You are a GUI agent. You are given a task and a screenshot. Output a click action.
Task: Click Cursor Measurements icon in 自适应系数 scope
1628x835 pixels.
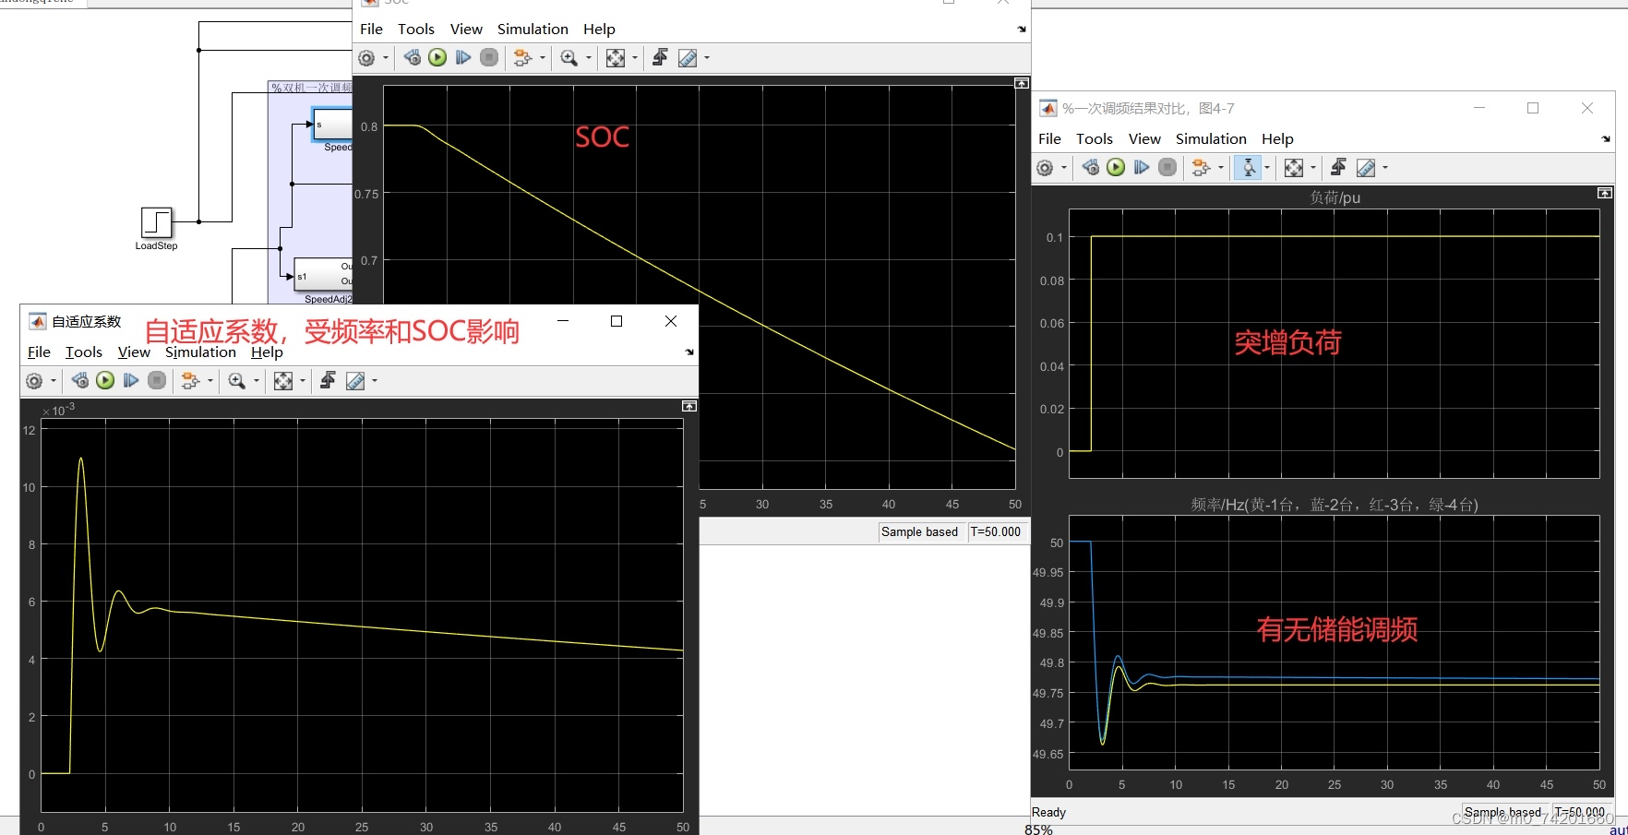[354, 381]
